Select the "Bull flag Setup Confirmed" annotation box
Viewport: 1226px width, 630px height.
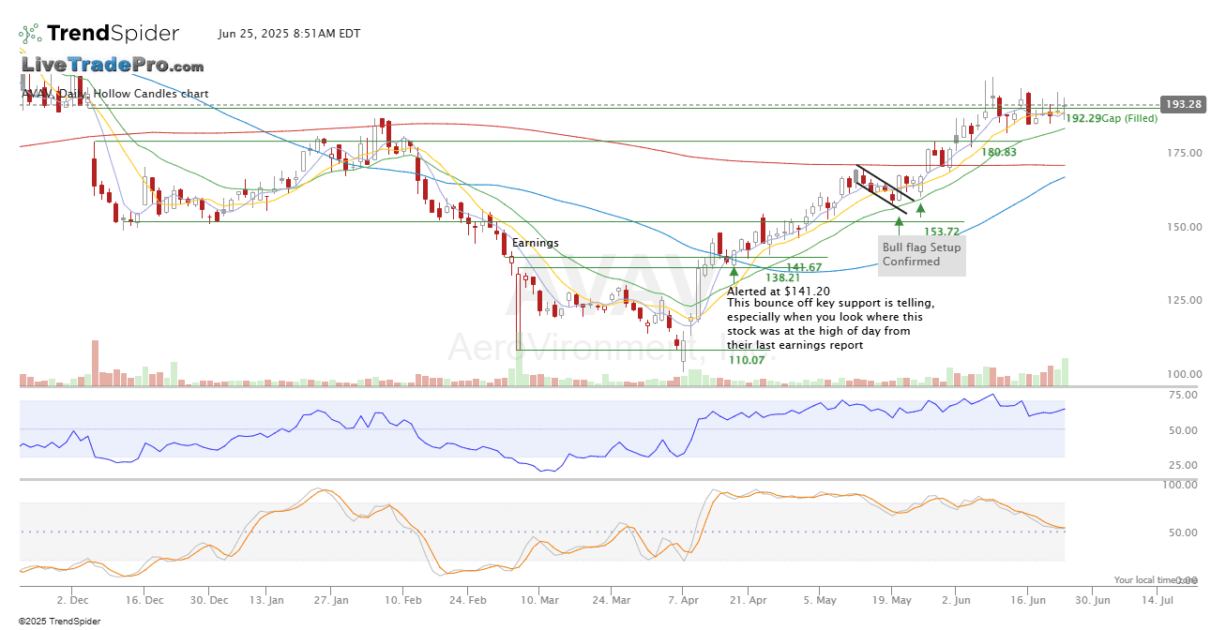click(922, 255)
